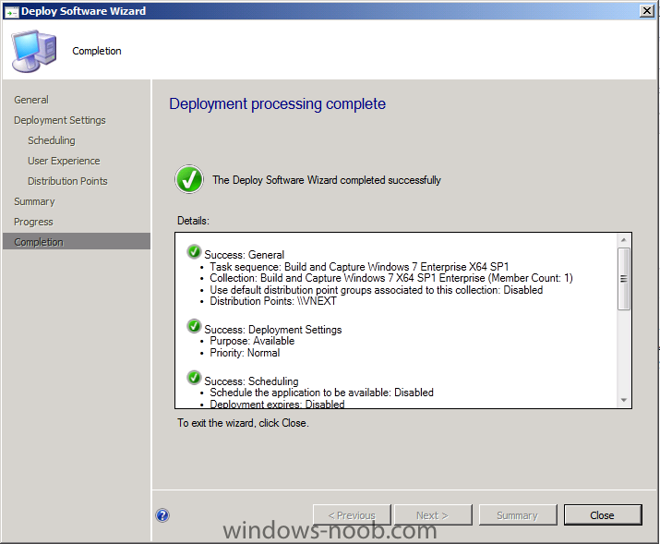660x544 pixels.
Task: Click the title bar wizard icon
Action: (x=11, y=11)
